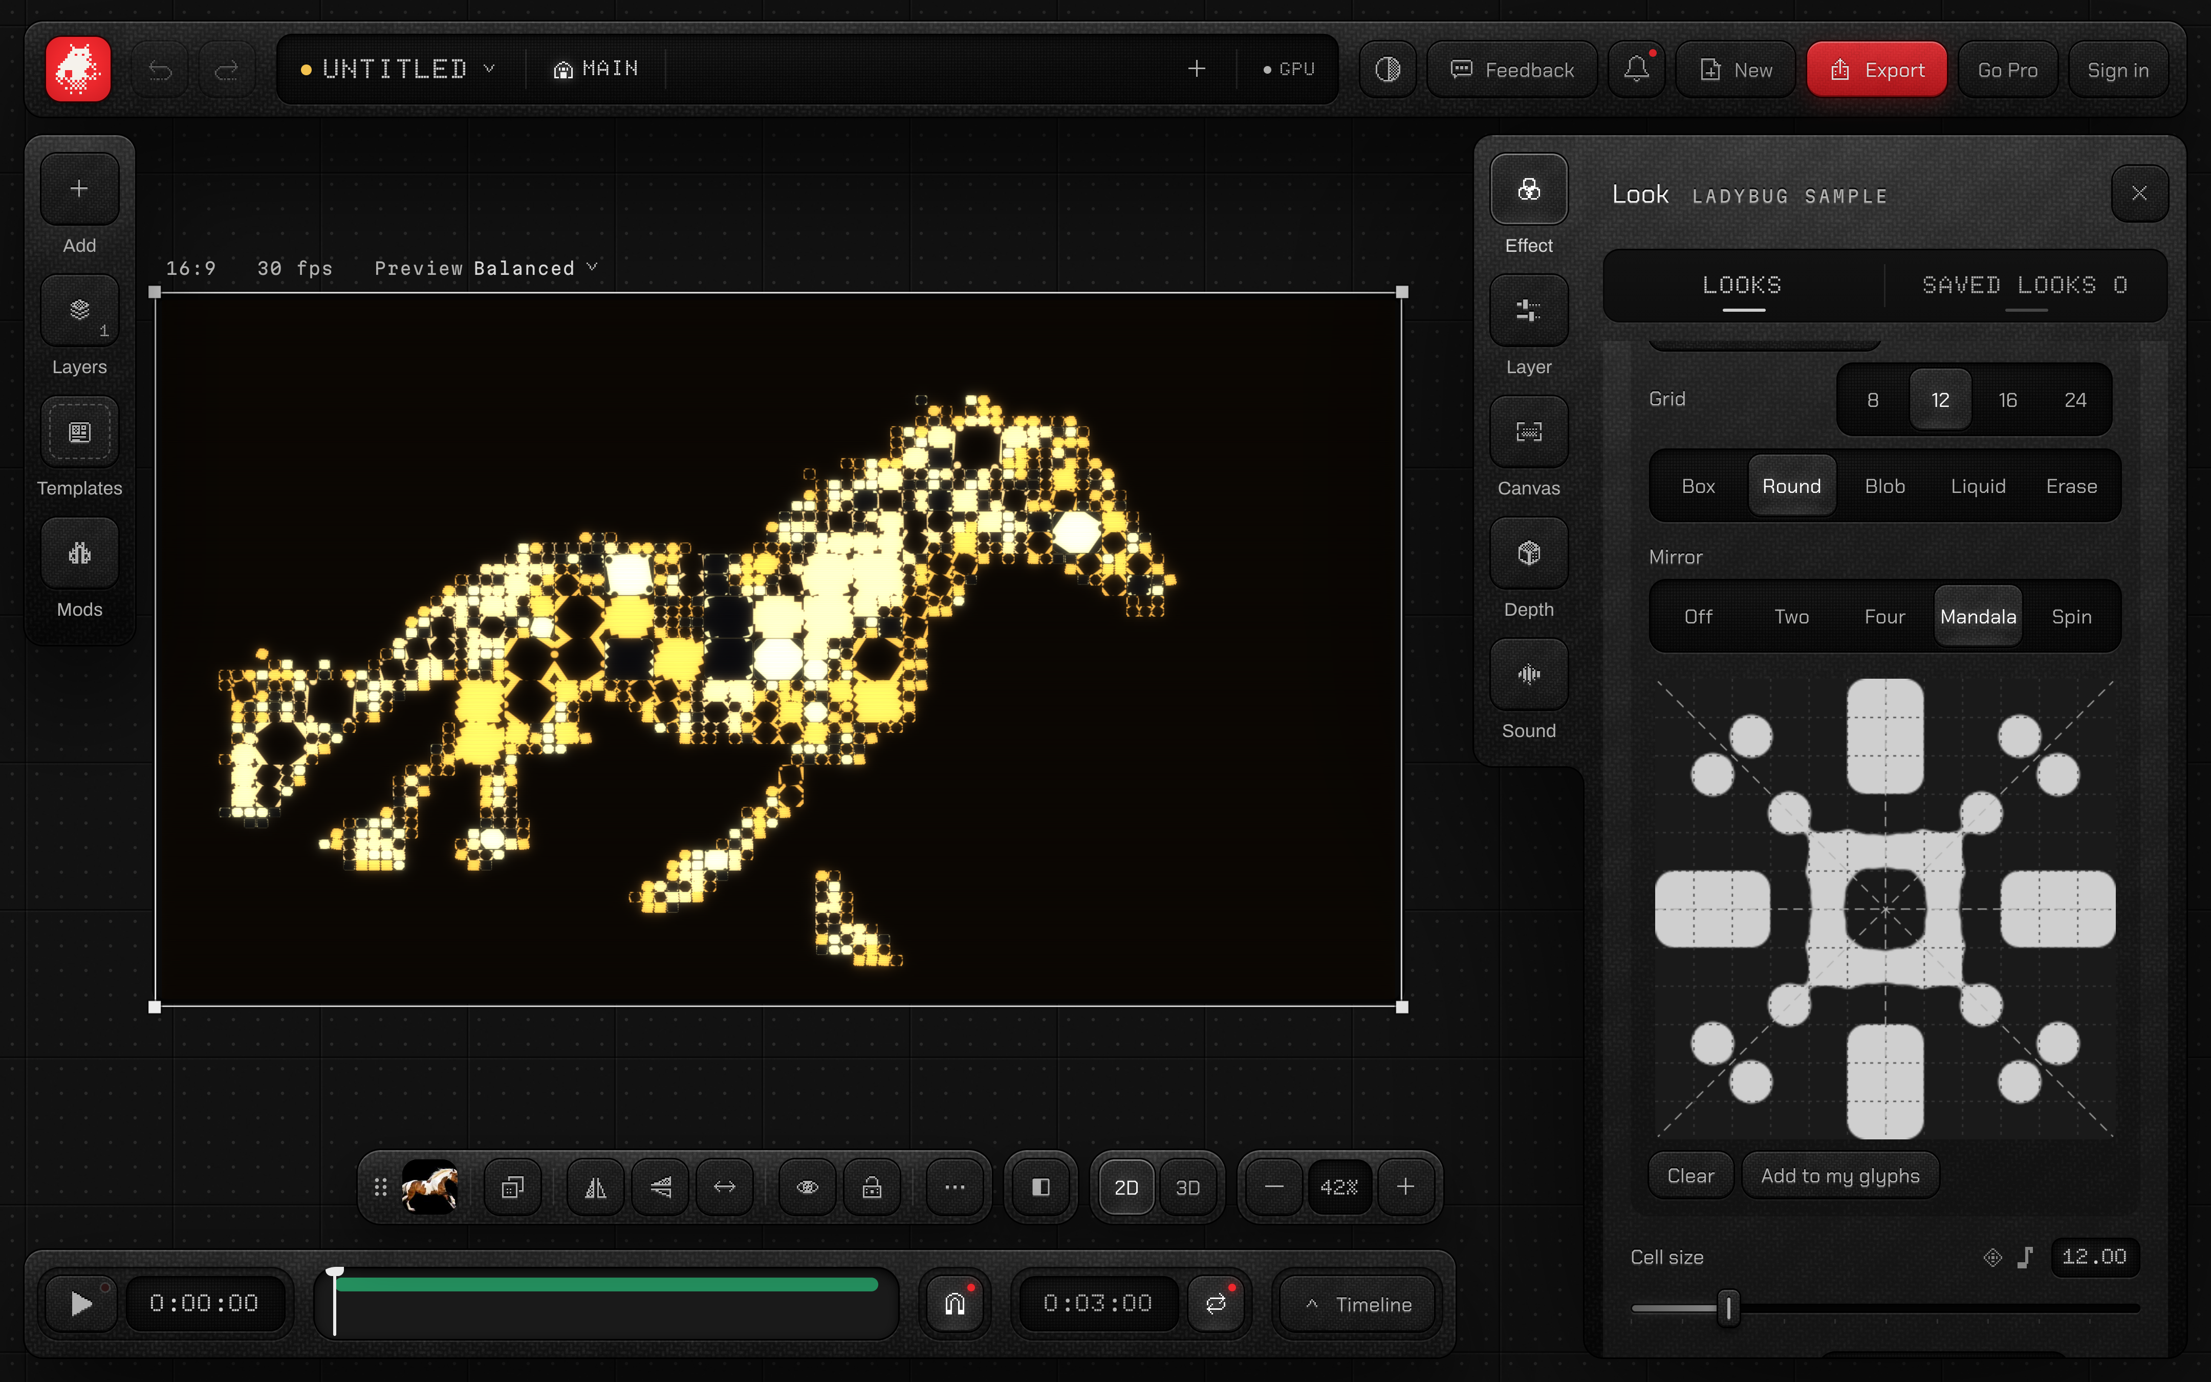The width and height of the screenshot is (2211, 1382).
Task: Open the more options ellipsis menu
Action: 954,1187
